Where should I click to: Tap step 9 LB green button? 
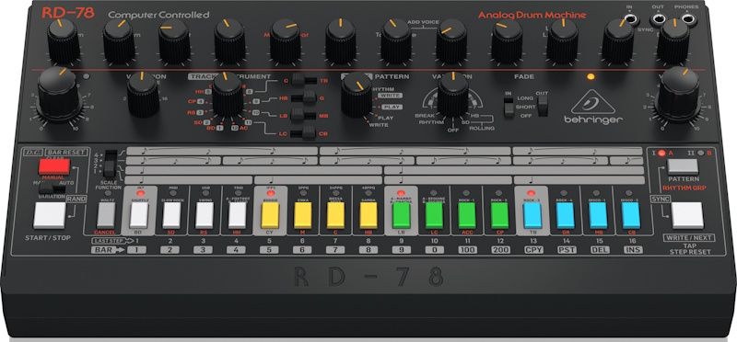coord(402,215)
